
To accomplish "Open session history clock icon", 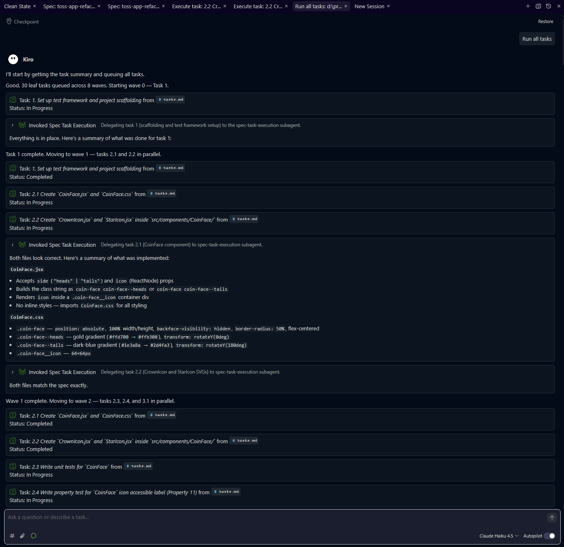I will (x=548, y=6).
